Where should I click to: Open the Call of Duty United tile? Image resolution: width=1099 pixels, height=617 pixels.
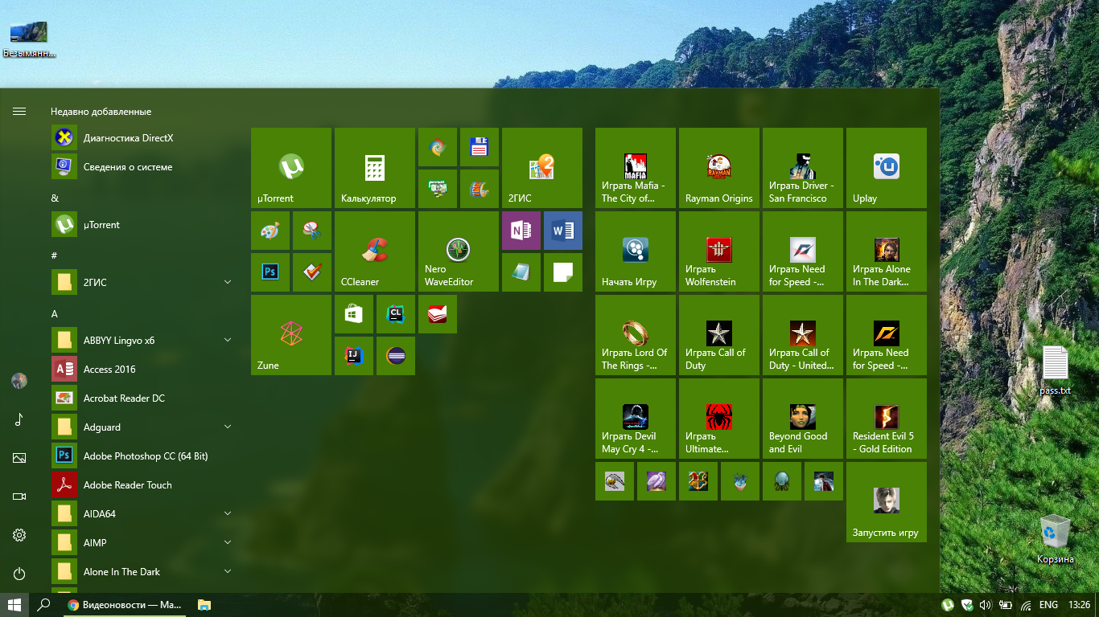pos(803,335)
